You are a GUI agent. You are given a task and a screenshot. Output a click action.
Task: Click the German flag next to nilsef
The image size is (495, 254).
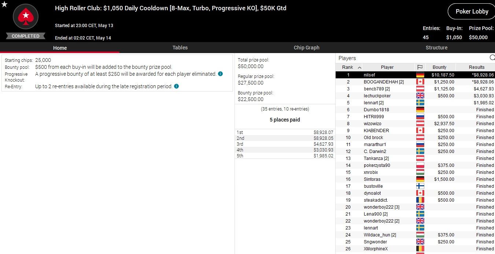[420, 75]
